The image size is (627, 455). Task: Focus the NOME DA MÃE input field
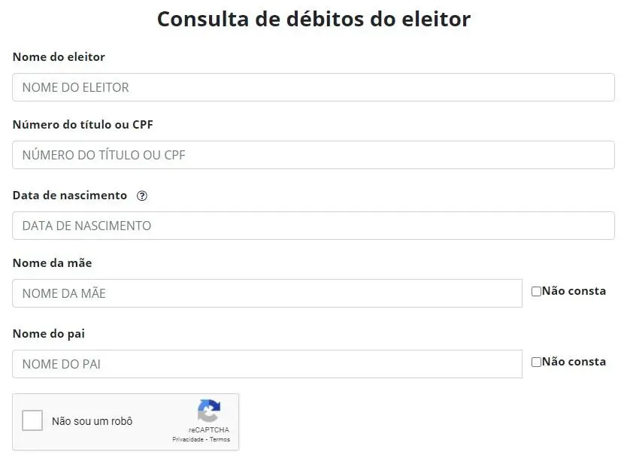tap(267, 293)
